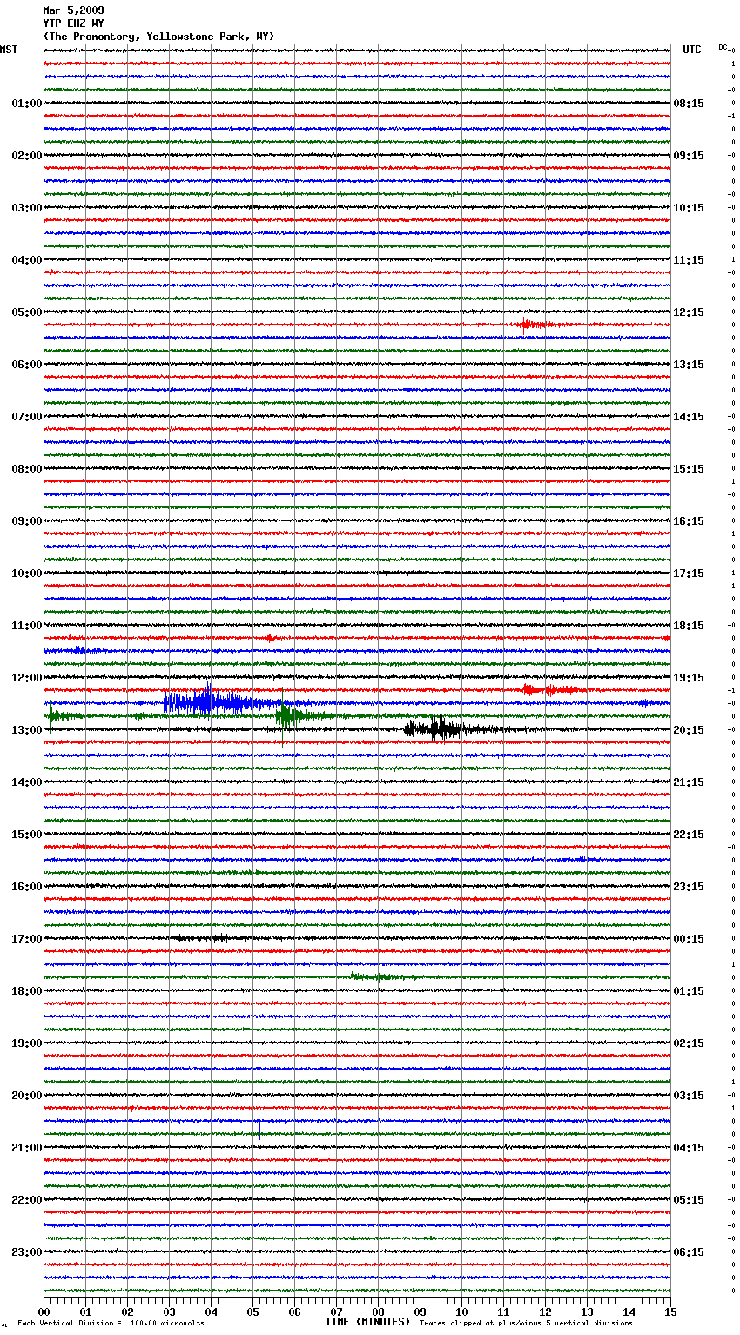Select the 22:00 MST time label

[26, 1200]
